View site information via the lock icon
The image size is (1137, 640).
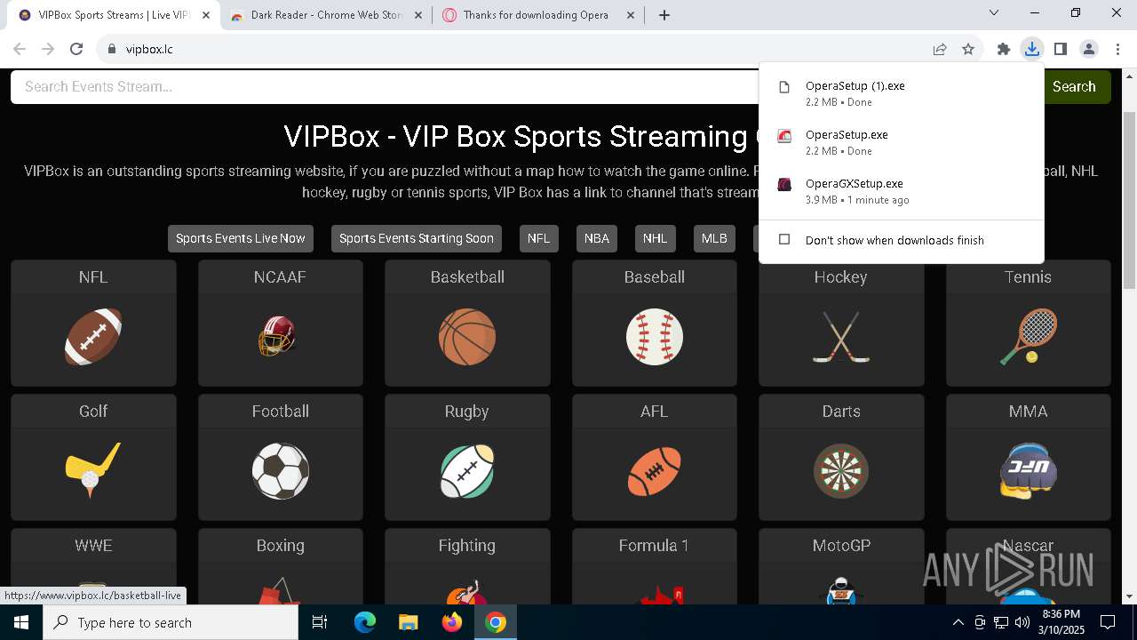[111, 49]
